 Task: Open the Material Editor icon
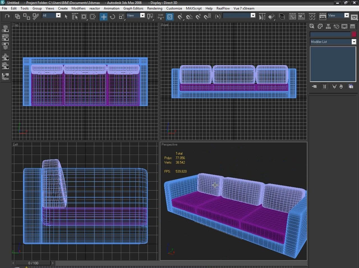coord(312,17)
